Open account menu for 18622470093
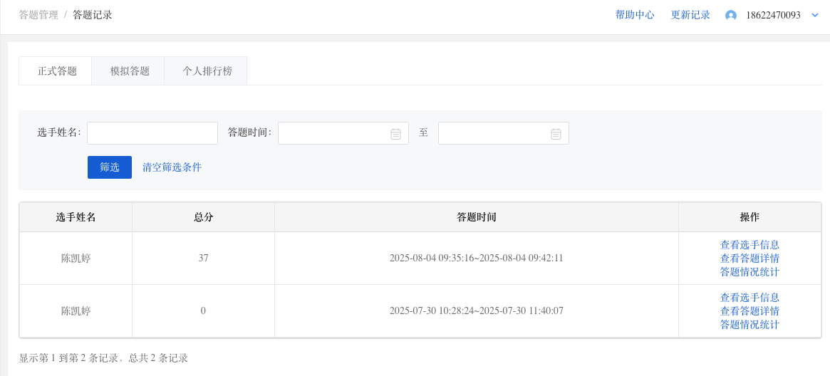Image resolution: width=830 pixels, height=376 pixels. pos(773,16)
